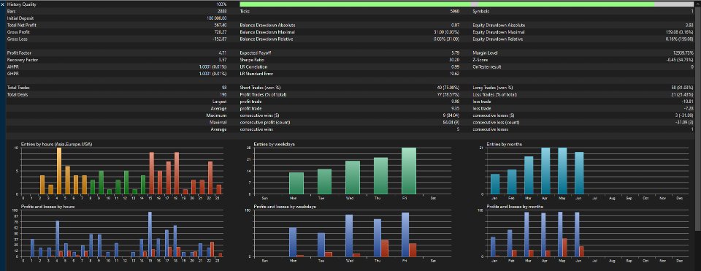Click the Bars label
701x271 pixels.
pos(12,11)
